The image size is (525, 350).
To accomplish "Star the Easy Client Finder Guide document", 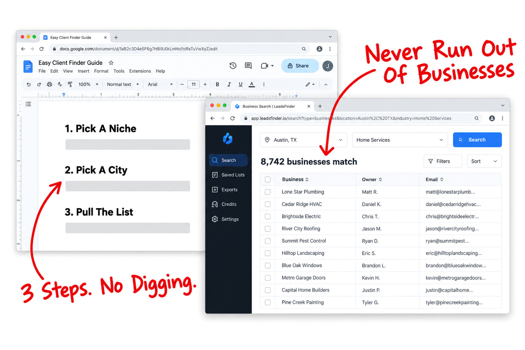I will (111, 63).
